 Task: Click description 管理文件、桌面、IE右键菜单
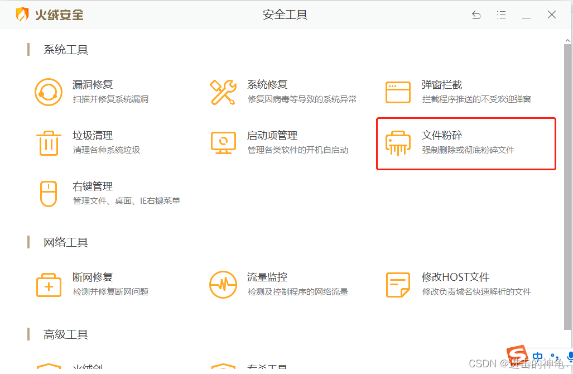127,201
